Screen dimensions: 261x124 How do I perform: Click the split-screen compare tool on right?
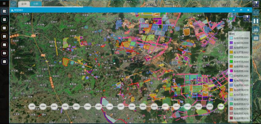[x=255, y=21]
